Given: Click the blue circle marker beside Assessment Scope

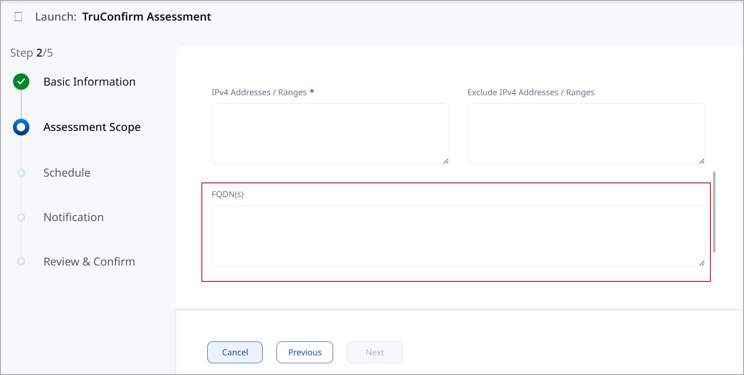Looking at the screenshot, I should tap(21, 127).
